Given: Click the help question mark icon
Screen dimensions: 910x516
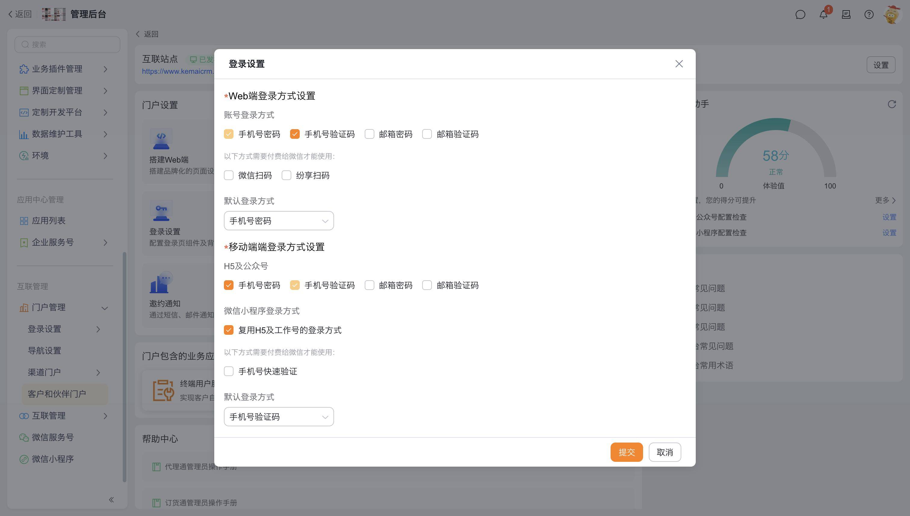Looking at the screenshot, I should point(868,14).
